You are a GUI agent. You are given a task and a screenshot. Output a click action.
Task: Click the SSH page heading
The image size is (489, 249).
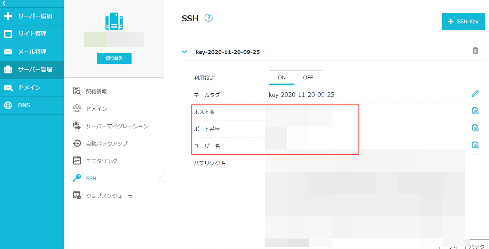click(190, 18)
